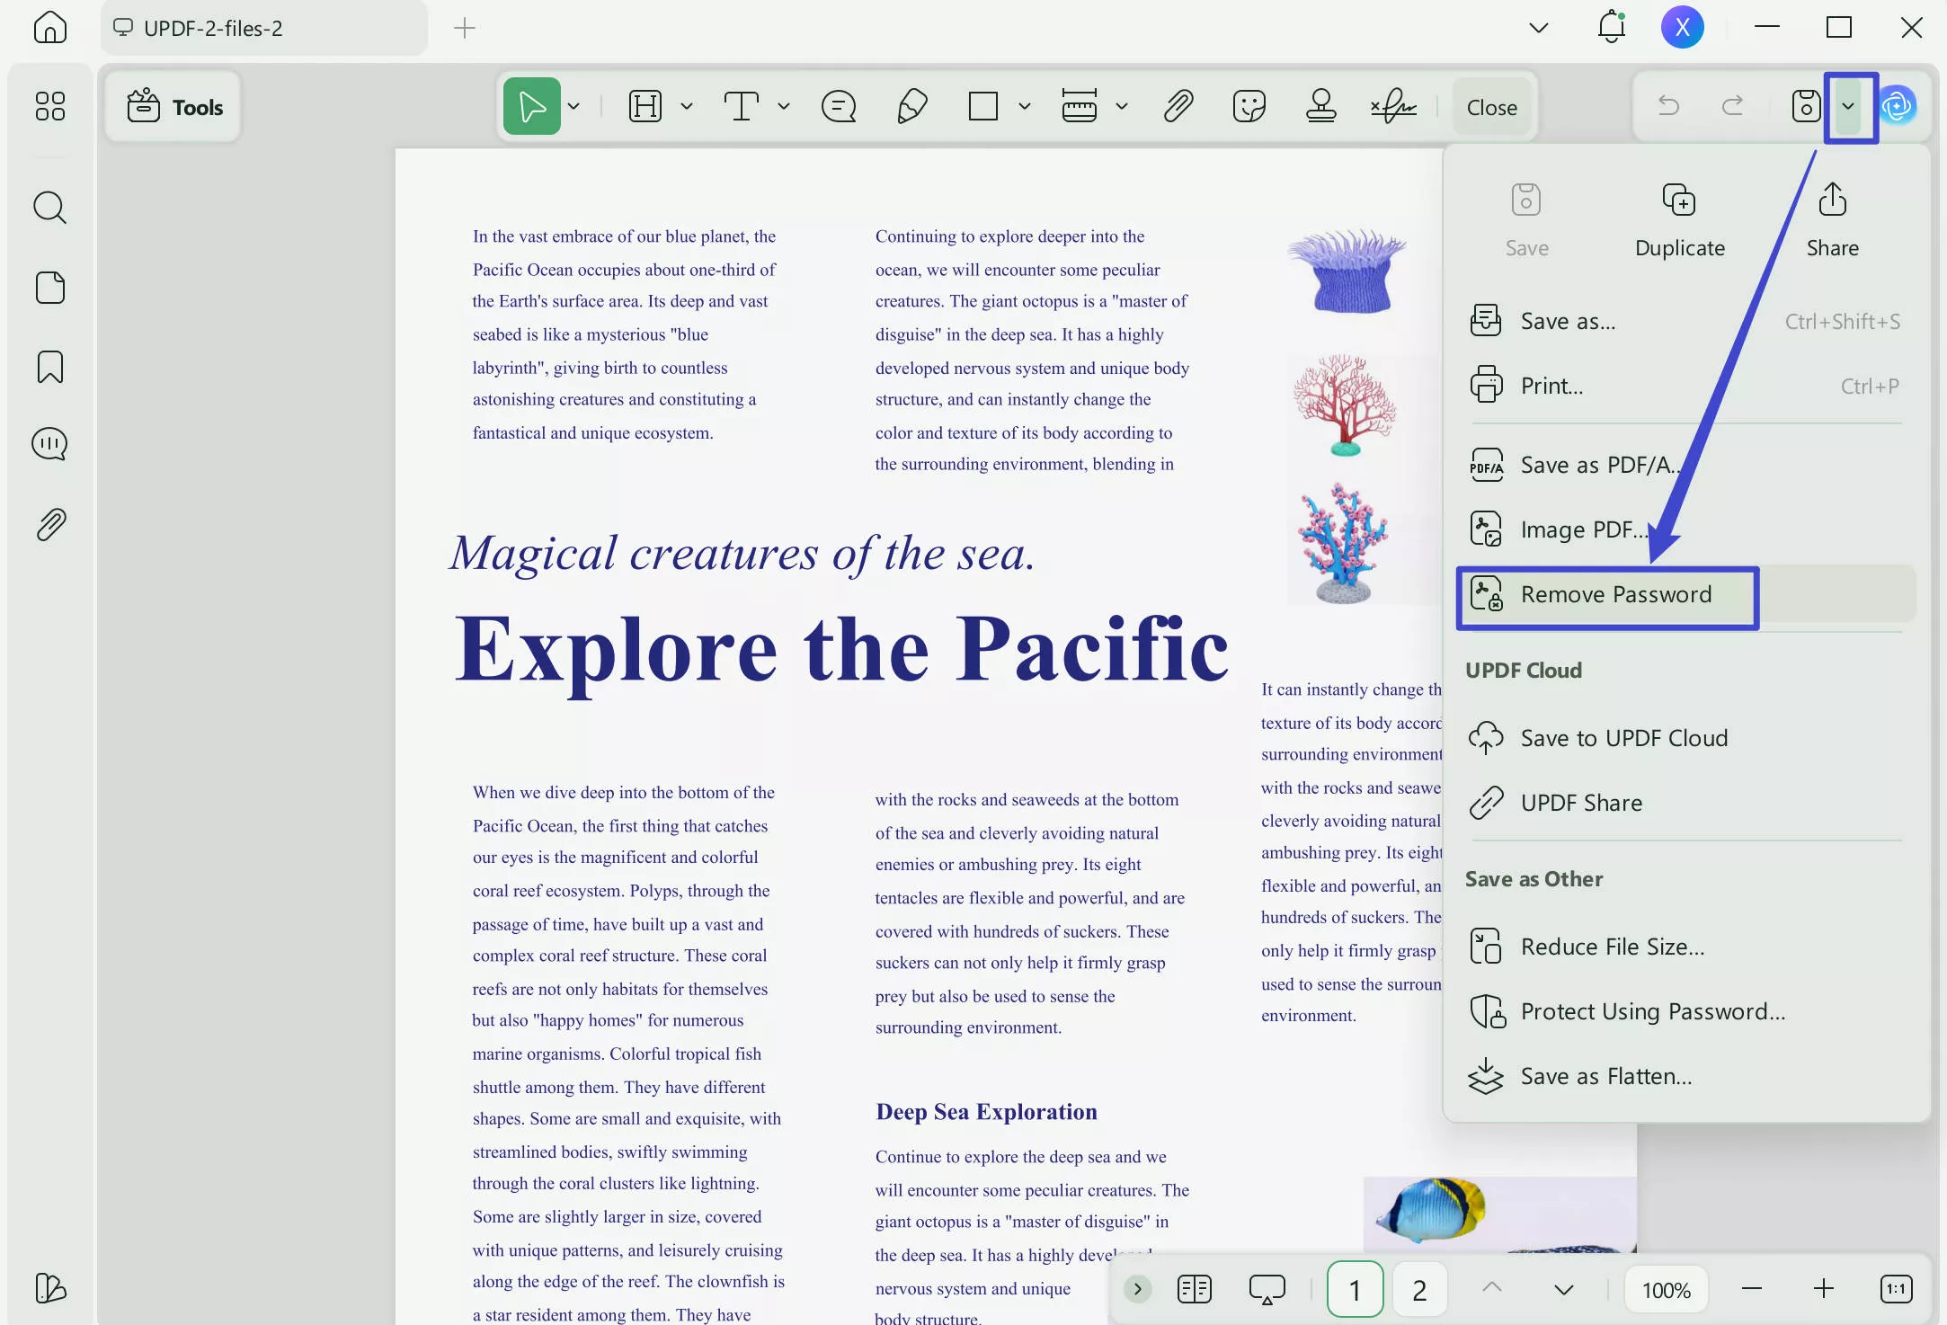Launch the UPDF AI assistant icon

pyautogui.click(x=1898, y=107)
